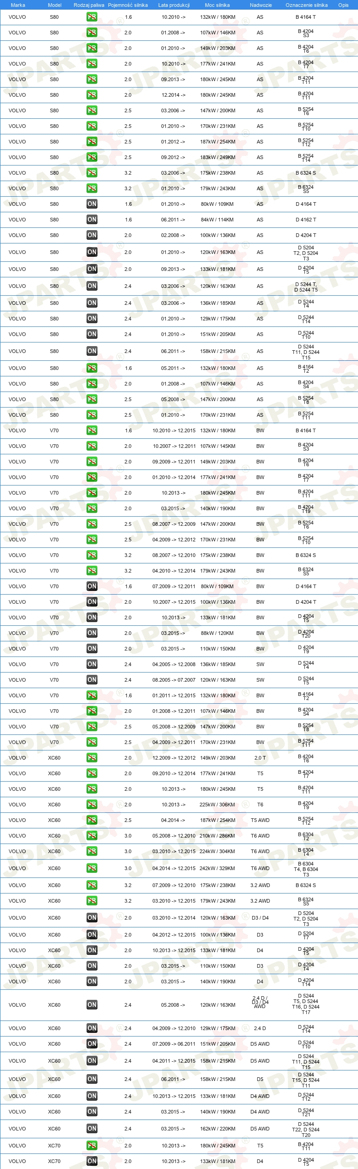The height and width of the screenshot is (1169, 358).
Task: Click the Rodzaj paliwa column header
Action: [x=89, y=5]
